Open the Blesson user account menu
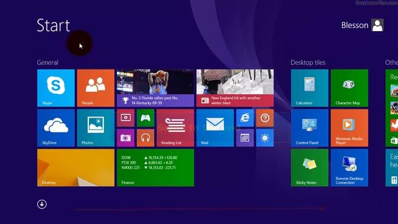This screenshot has height=224, width=398. [362, 25]
